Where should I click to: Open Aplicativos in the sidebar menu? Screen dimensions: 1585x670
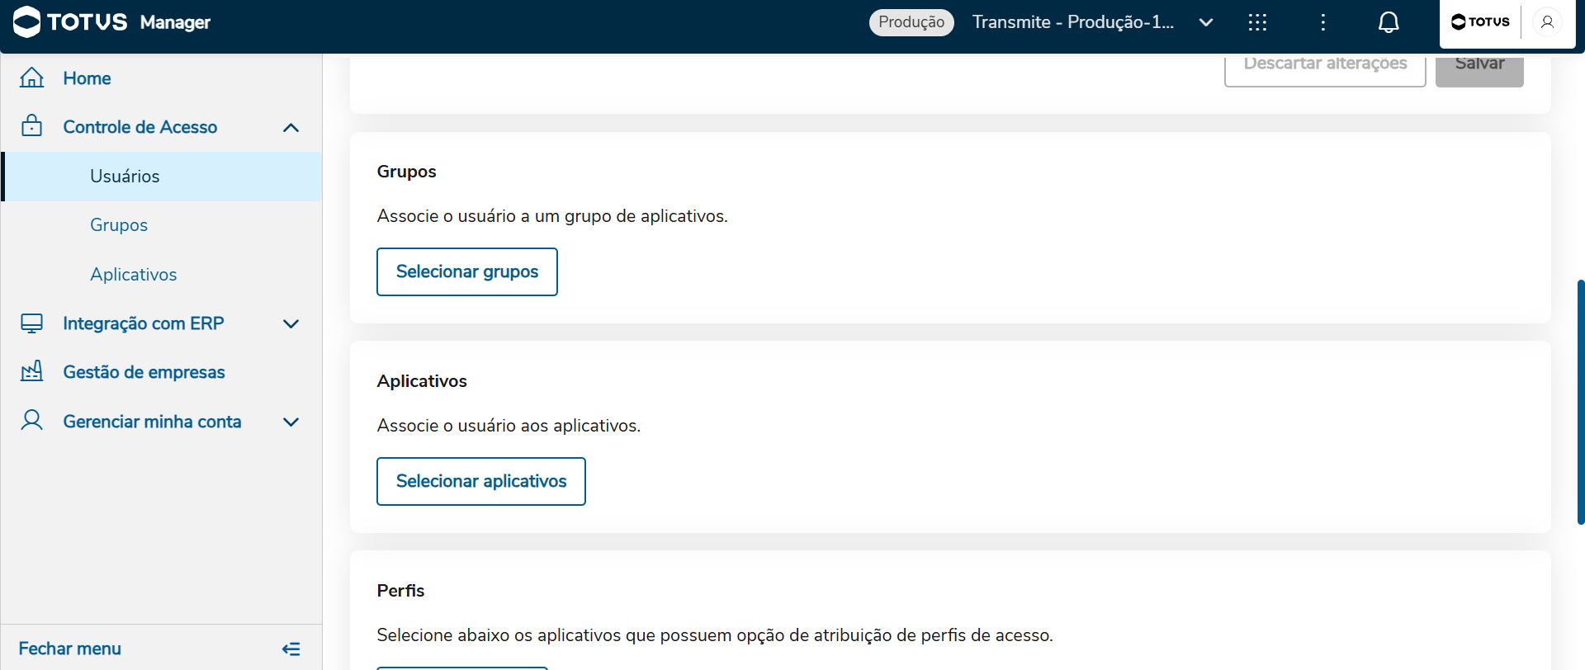tap(134, 275)
